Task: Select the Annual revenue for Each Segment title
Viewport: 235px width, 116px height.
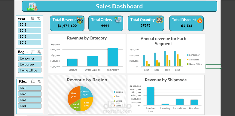Action: (x=163, y=41)
